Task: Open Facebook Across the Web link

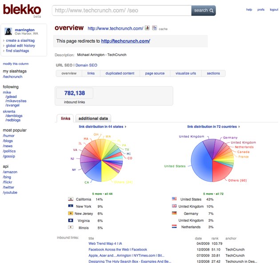Action: pos(118,250)
